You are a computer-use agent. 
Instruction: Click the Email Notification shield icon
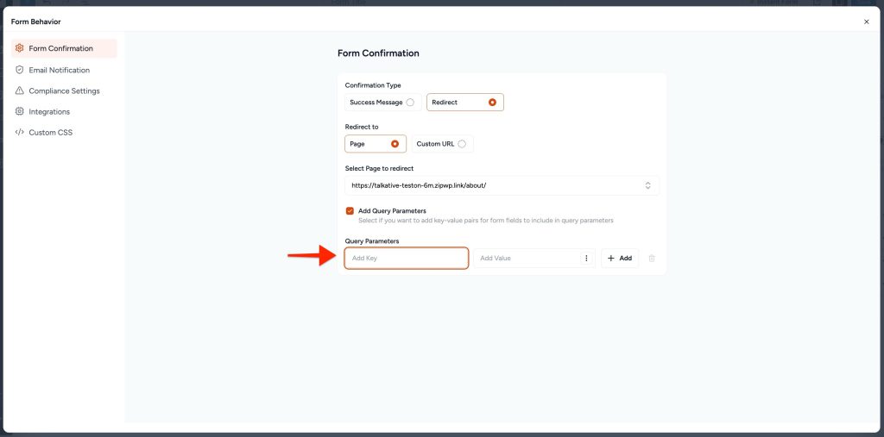point(20,70)
